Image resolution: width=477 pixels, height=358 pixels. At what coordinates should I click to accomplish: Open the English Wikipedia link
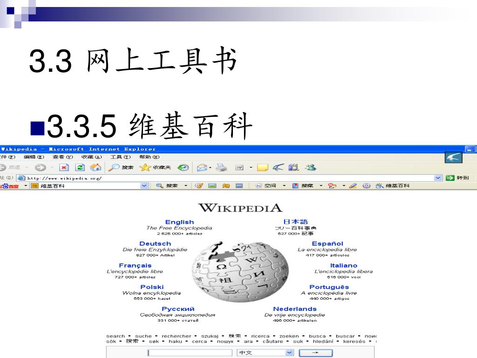[x=179, y=222]
